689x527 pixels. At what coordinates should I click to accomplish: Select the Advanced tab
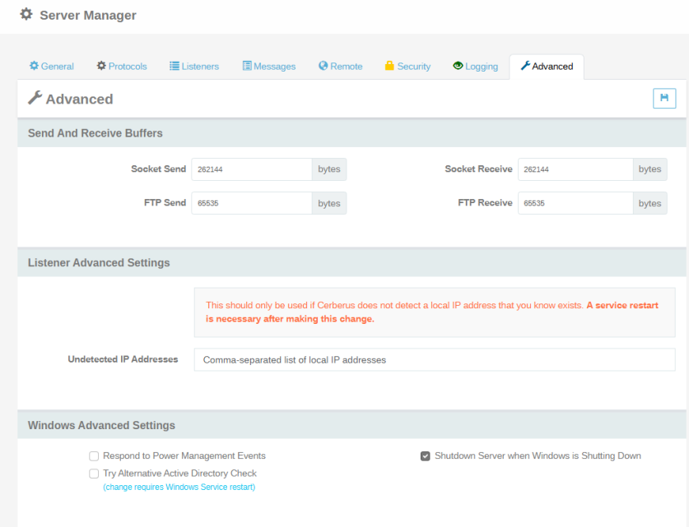coord(547,67)
